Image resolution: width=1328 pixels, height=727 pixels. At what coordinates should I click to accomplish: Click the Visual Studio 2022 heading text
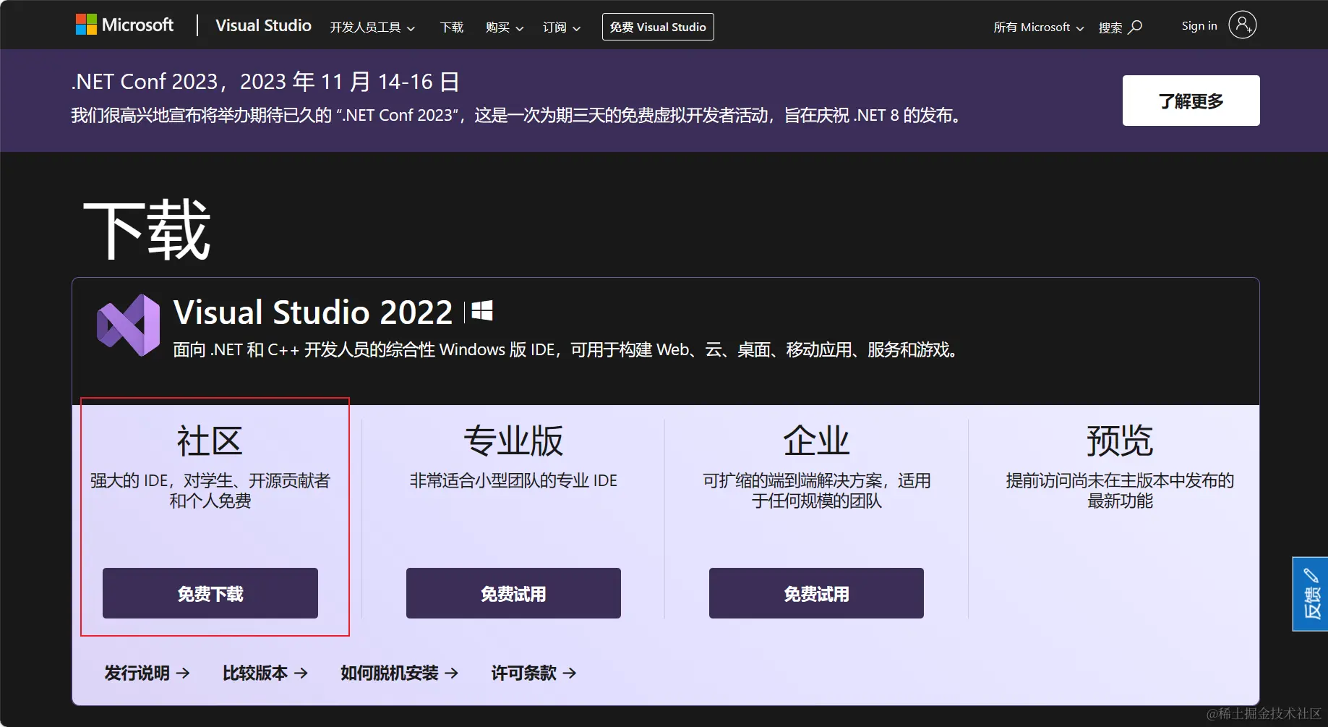[x=313, y=313]
